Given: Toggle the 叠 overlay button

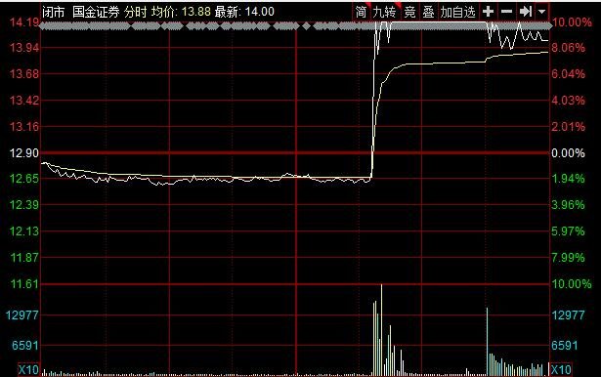Looking at the screenshot, I should coord(428,12).
